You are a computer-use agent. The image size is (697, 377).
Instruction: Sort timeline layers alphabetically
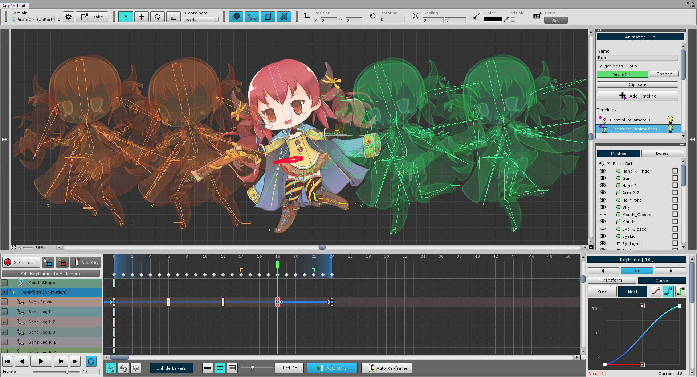[123, 368]
